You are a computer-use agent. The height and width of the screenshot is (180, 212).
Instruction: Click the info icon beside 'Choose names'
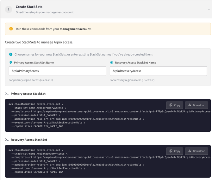pos(11,55)
